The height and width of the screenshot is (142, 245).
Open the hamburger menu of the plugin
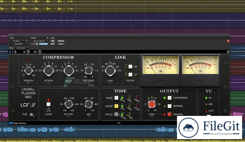click(x=228, y=52)
